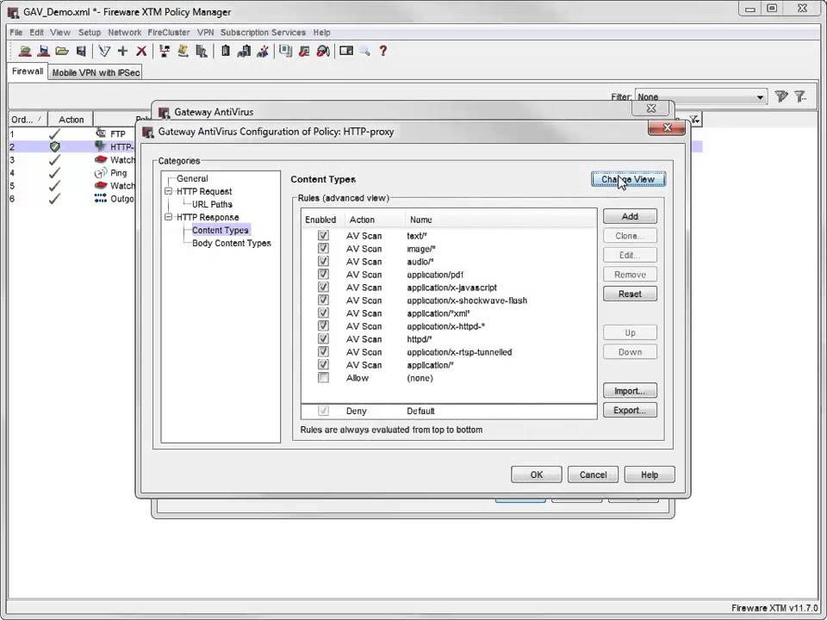
Task: Open the Subscription Services menu
Action: point(263,32)
